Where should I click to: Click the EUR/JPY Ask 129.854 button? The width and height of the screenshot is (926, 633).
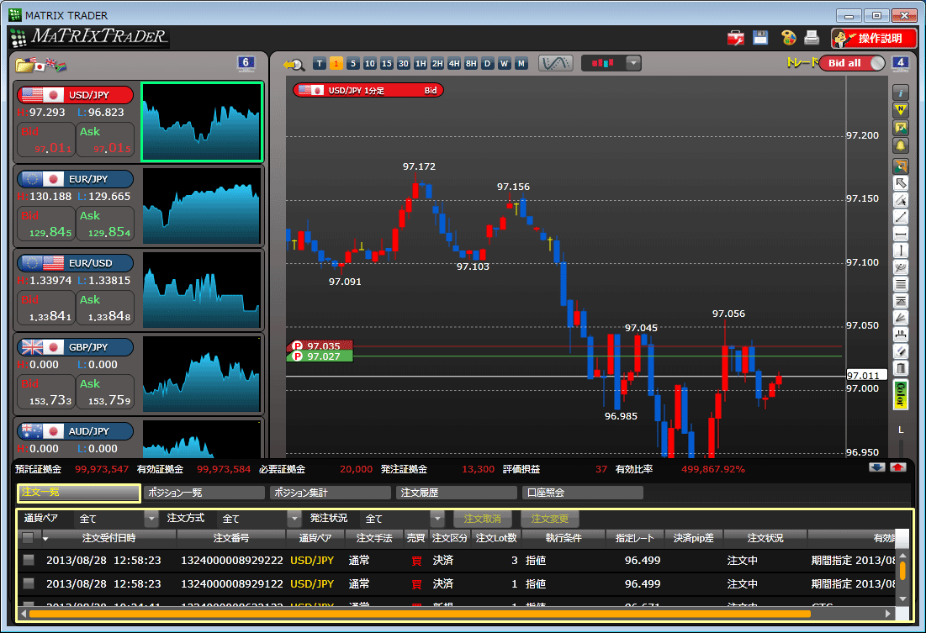point(105,224)
